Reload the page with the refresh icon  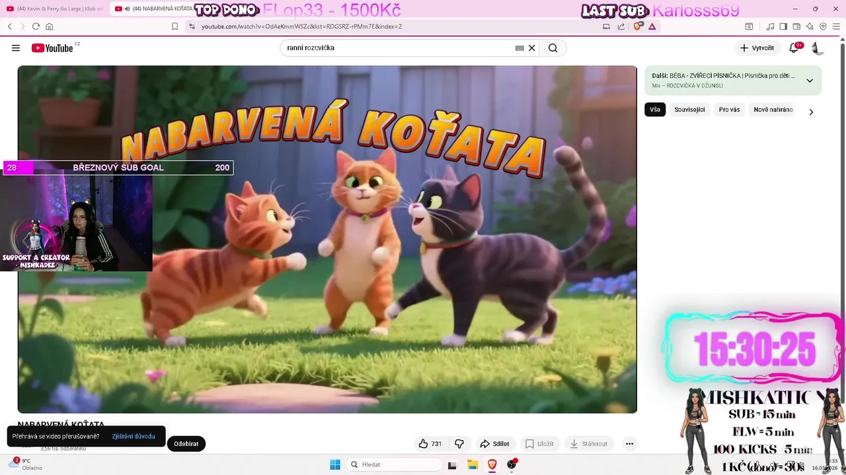[36, 26]
